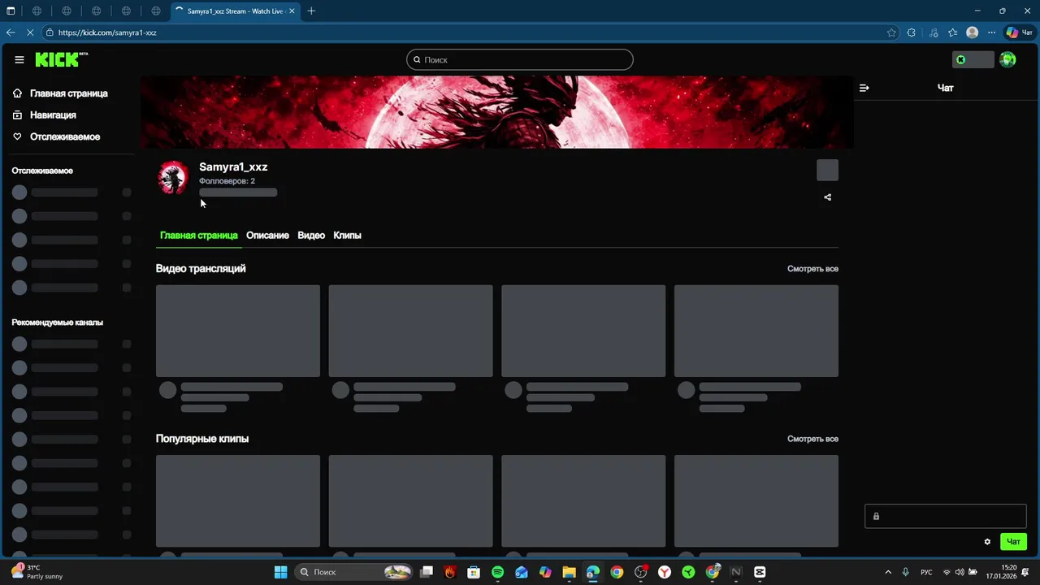Click the РУС language indicator
Screen dimensions: 1040x585
click(926, 572)
